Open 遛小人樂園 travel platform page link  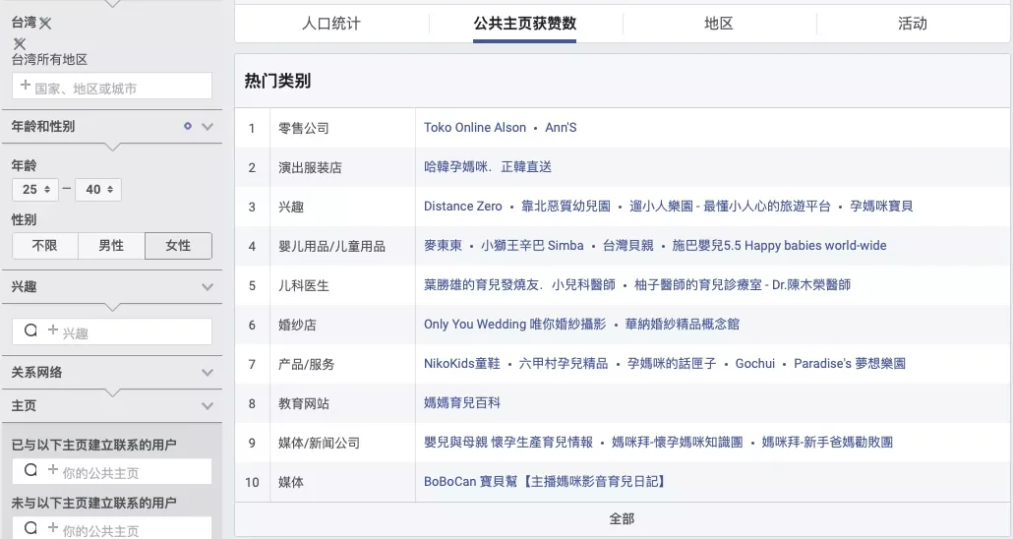pyautogui.click(x=730, y=207)
